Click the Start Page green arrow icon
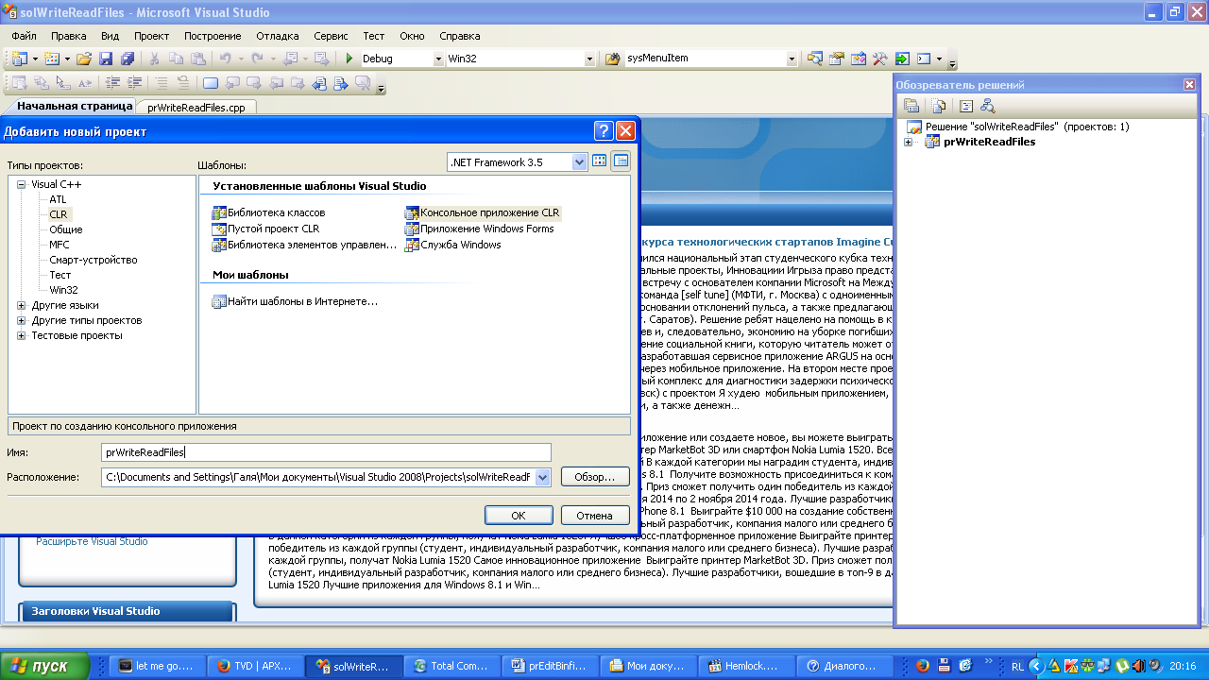This screenshot has width=1209, height=680. coord(901,59)
